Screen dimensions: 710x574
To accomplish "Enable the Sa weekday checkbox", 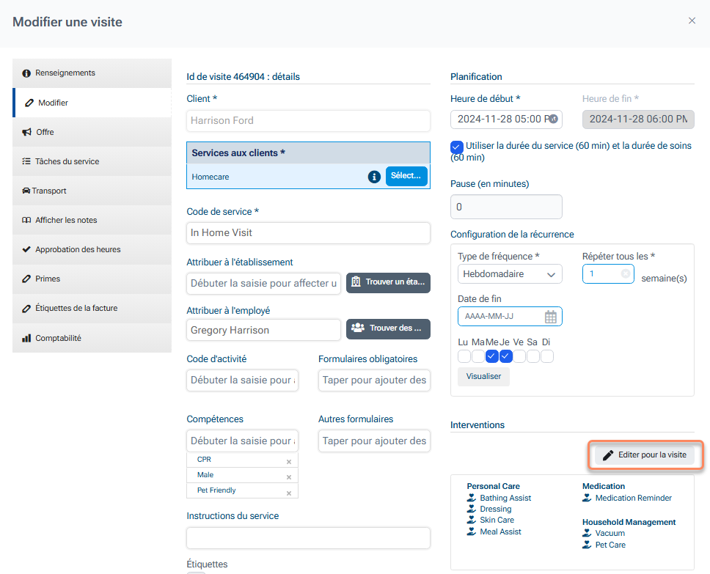I will pos(533,356).
